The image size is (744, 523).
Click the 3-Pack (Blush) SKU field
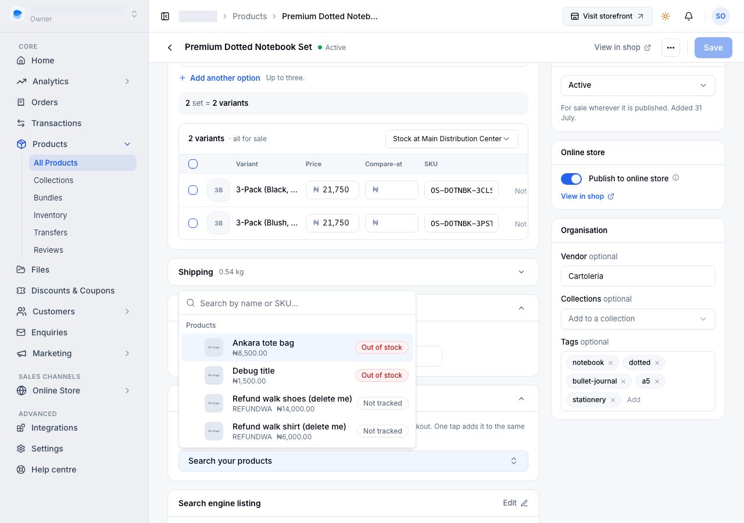pyautogui.click(x=462, y=223)
